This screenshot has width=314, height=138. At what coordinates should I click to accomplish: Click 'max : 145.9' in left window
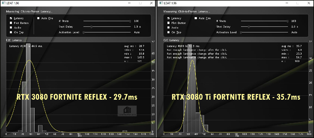coord(134,57)
